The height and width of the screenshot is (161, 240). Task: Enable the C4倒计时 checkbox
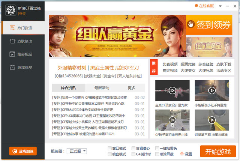click(133, 154)
